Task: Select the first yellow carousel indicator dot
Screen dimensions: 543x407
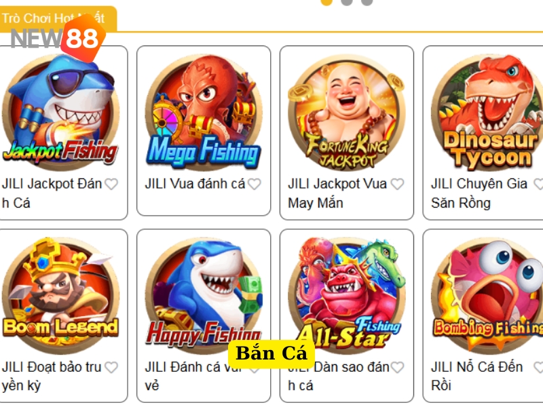Action: point(326,2)
